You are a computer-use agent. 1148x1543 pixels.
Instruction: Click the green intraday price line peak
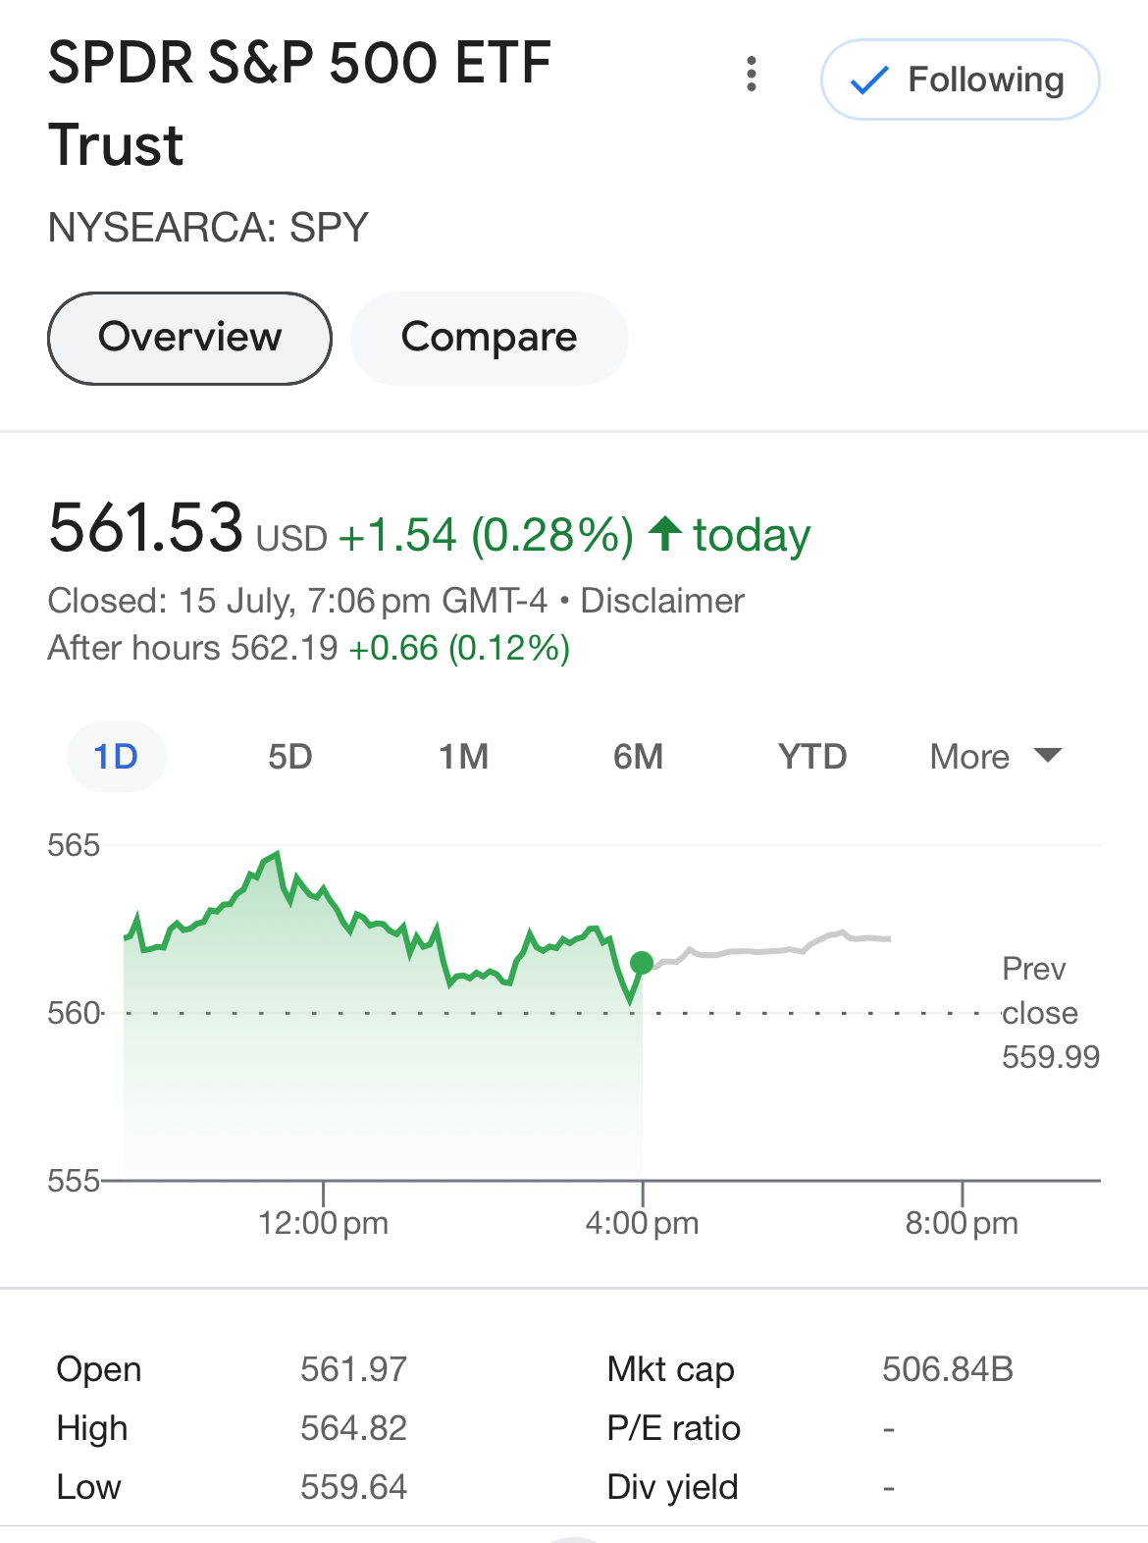click(x=277, y=856)
